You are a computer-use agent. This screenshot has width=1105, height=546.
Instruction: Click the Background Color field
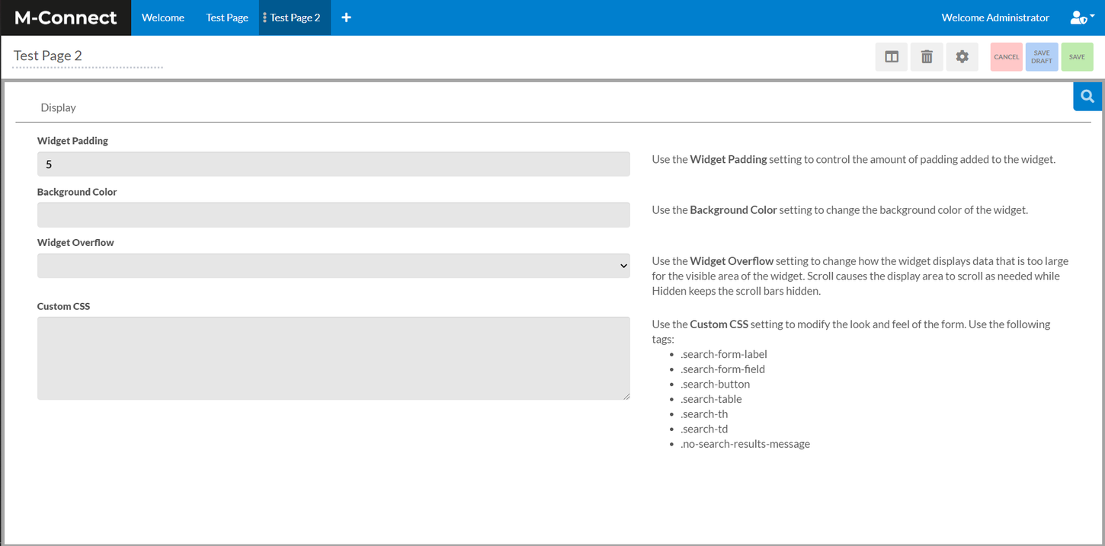point(333,214)
